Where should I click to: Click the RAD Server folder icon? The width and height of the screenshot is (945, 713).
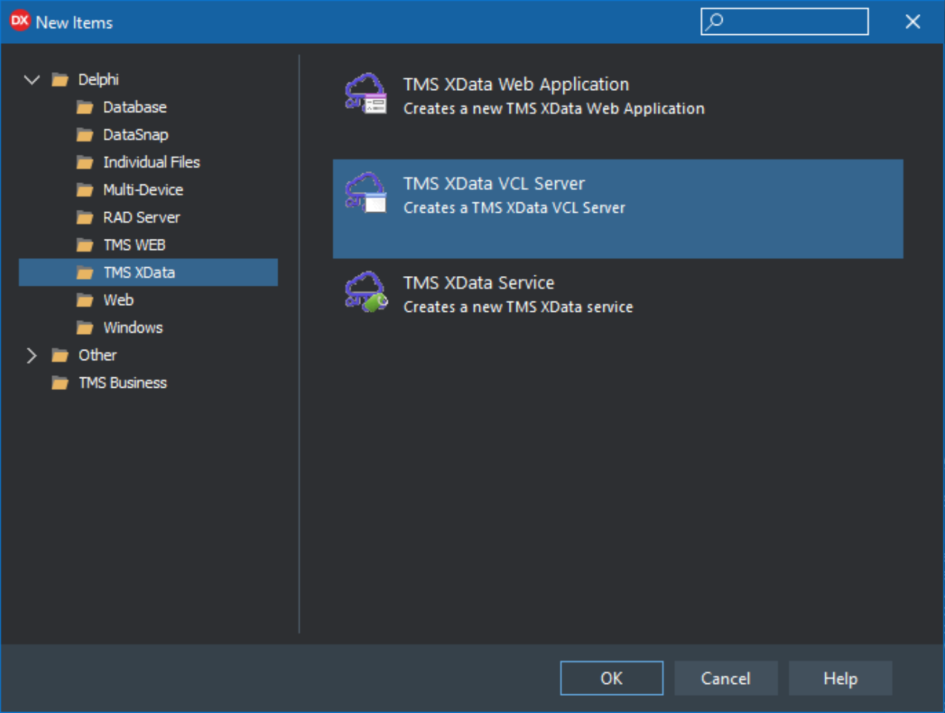pos(86,218)
